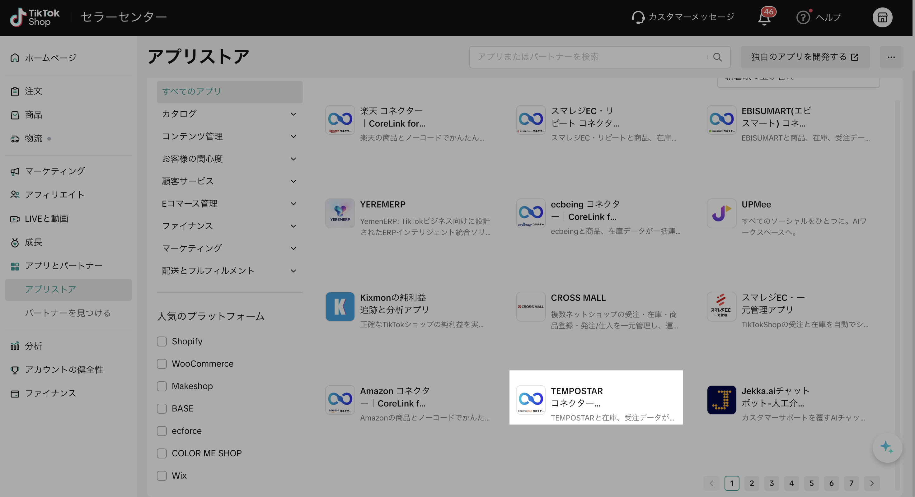Click the customer message headset icon
Viewport: 915px width, 497px height.
point(638,17)
